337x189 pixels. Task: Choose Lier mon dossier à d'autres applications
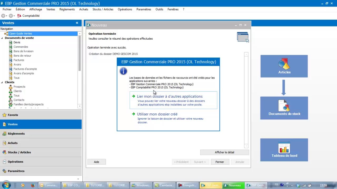click(x=173, y=100)
